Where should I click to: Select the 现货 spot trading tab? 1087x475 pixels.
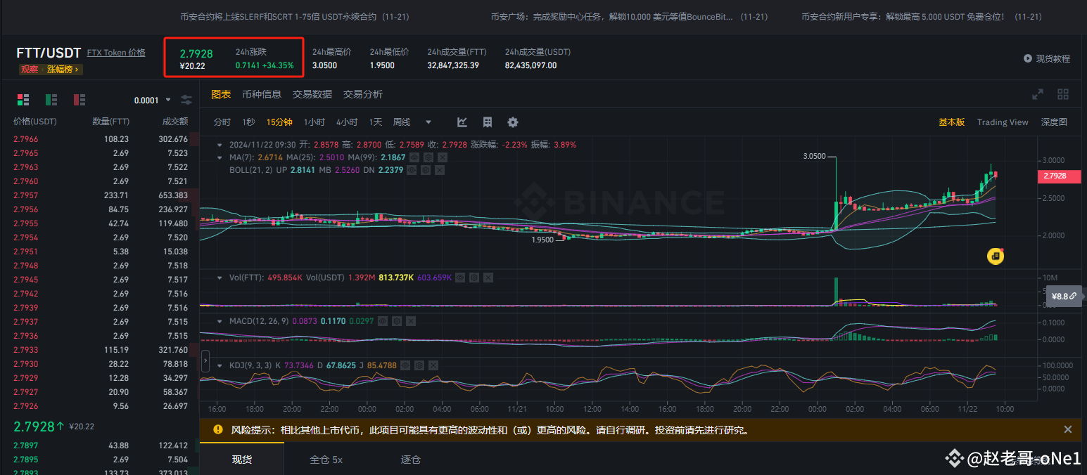point(242,460)
